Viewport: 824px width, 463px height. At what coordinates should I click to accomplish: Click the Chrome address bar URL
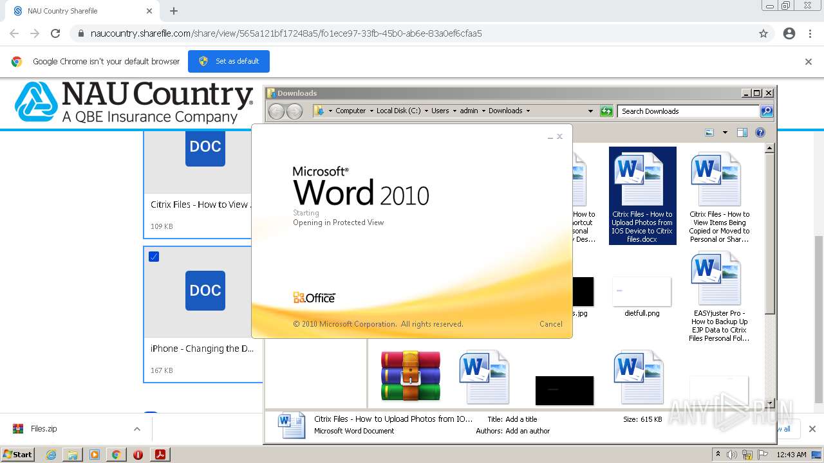coord(286,33)
